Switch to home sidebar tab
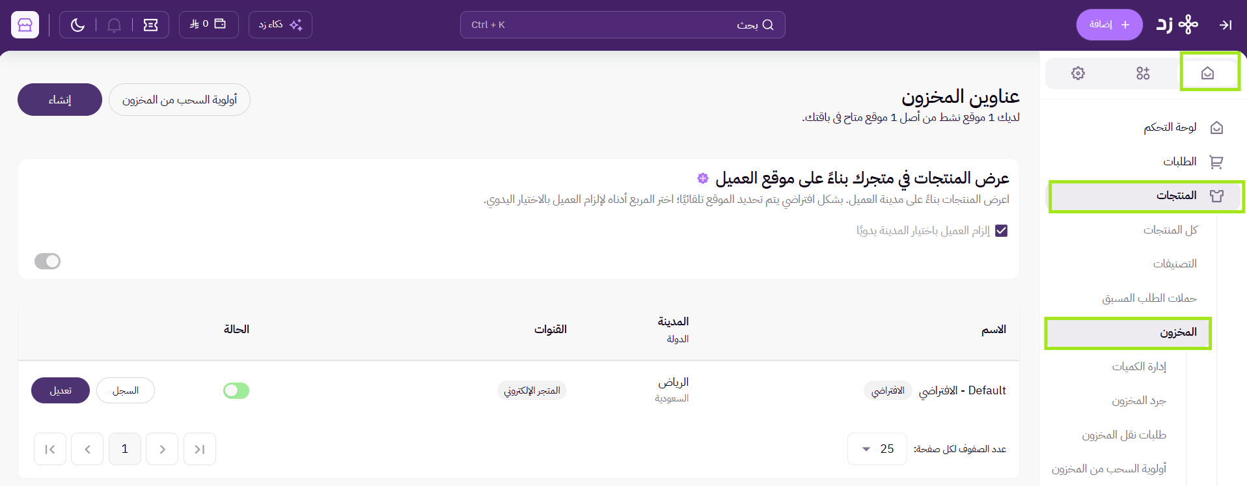1247x486 pixels. (x=1208, y=73)
